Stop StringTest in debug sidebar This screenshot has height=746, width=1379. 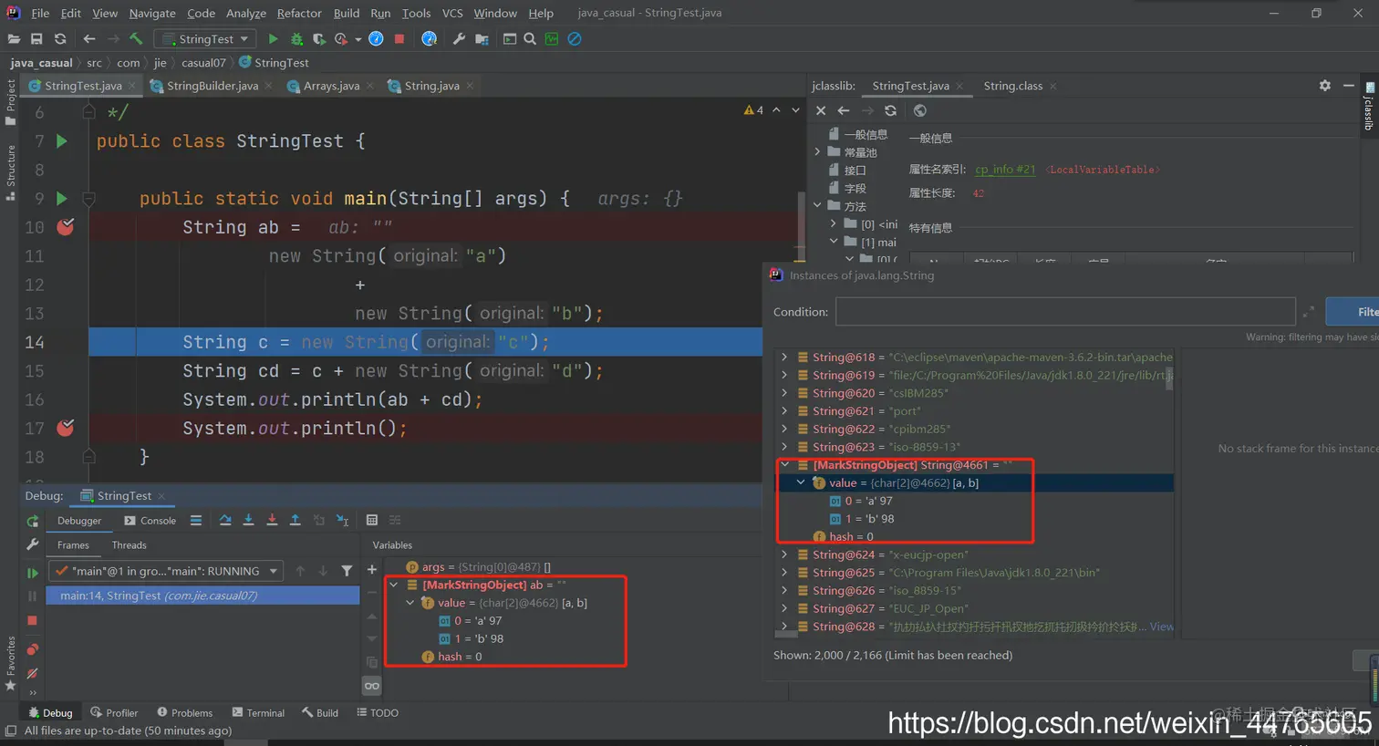coord(33,620)
